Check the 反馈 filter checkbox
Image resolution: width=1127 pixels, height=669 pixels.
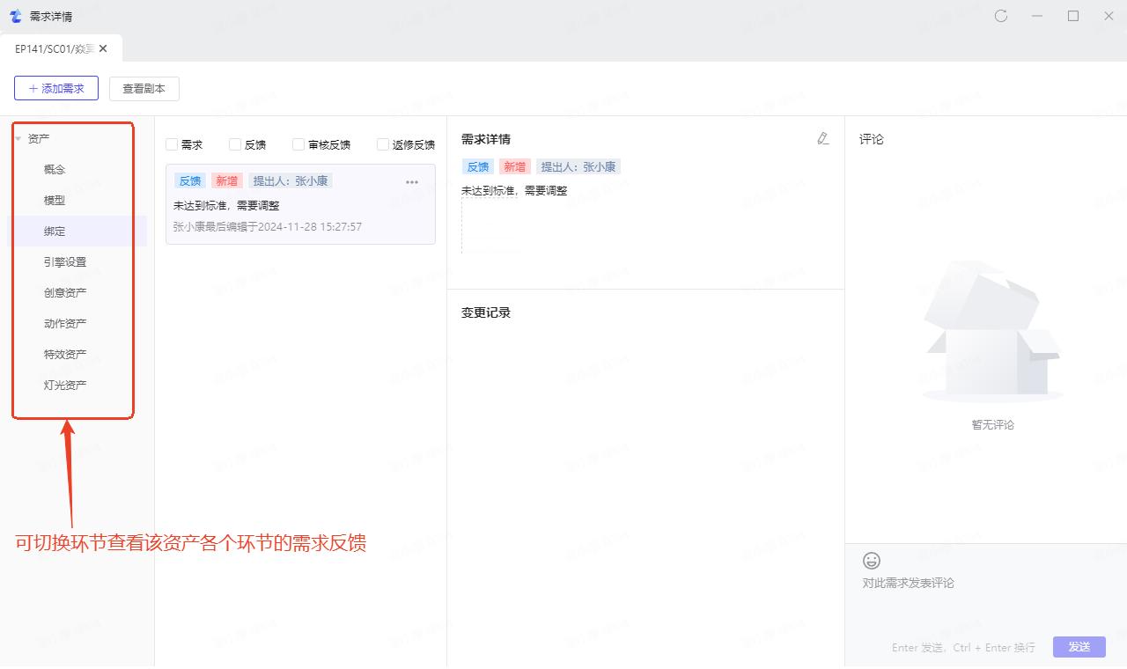click(x=235, y=144)
